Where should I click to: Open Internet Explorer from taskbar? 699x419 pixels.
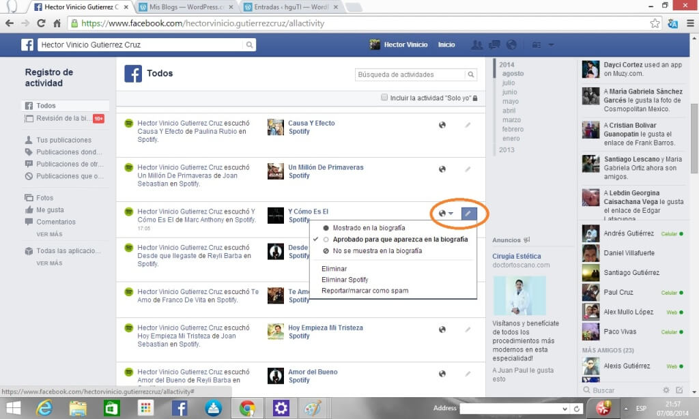point(44,408)
